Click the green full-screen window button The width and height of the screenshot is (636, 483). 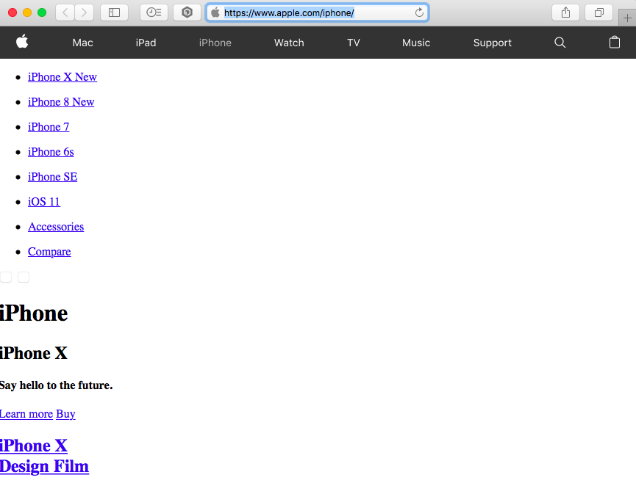42,12
